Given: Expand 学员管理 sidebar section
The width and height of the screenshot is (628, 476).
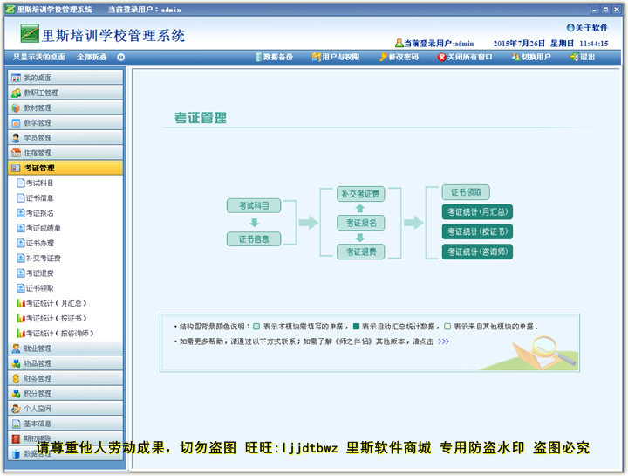Looking at the screenshot, I should tap(65, 137).
